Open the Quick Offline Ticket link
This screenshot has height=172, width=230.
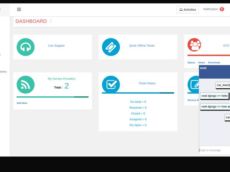click(x=142, y=45)
